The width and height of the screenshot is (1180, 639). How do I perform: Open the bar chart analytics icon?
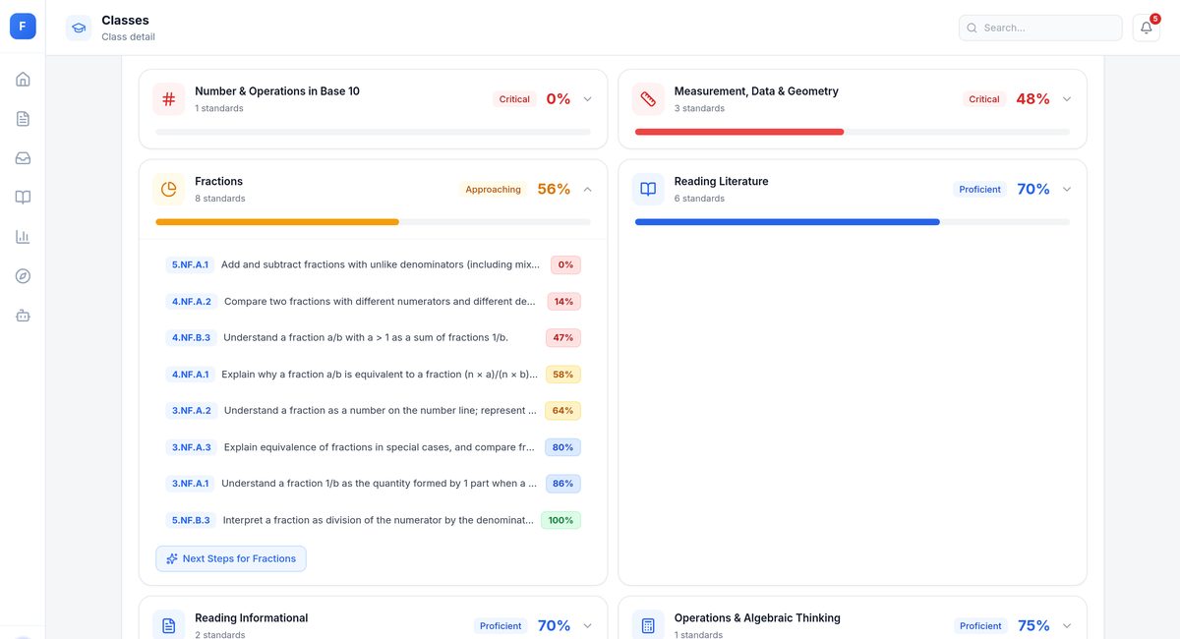(23, 237)
